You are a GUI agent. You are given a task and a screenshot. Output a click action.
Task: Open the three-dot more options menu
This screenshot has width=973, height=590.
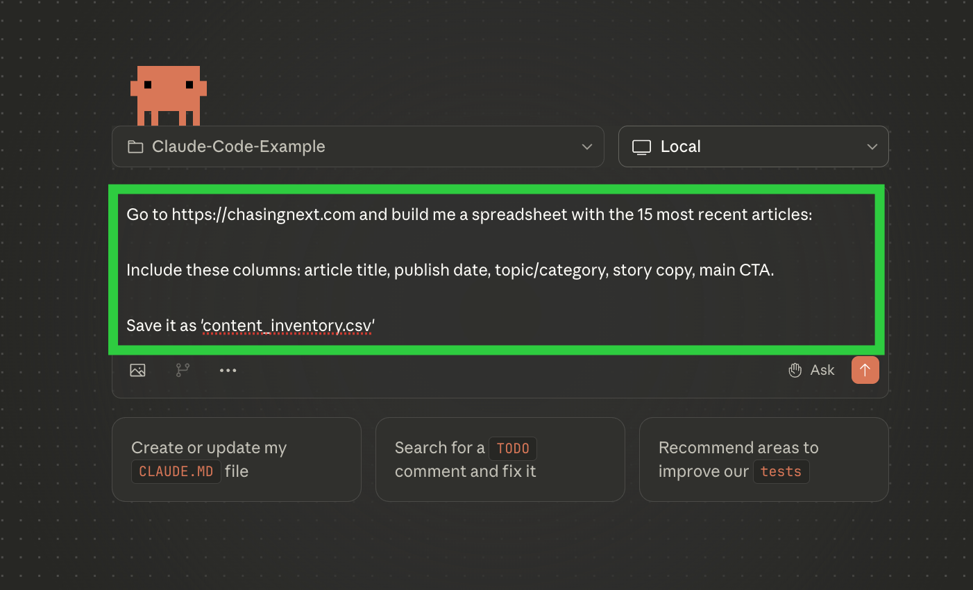tap(228, 370)
